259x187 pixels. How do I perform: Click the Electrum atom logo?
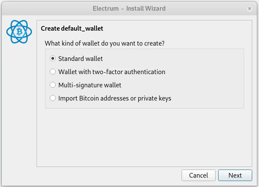coord(19,32)
